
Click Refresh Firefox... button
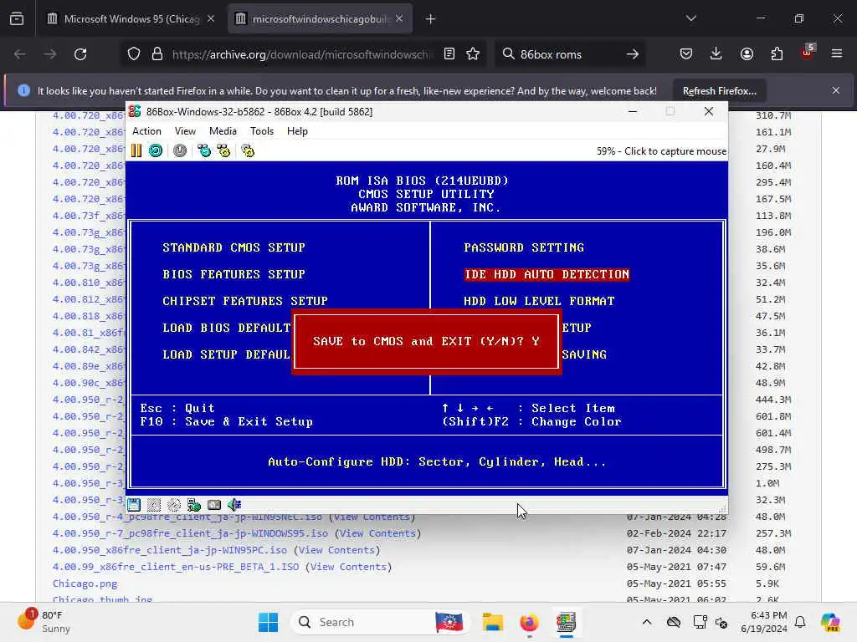click(719, 90)
